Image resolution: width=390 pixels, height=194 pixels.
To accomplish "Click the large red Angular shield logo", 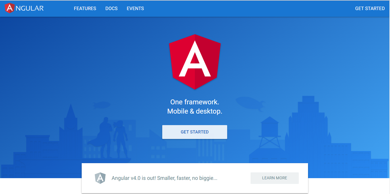I will tap(195, 62).
